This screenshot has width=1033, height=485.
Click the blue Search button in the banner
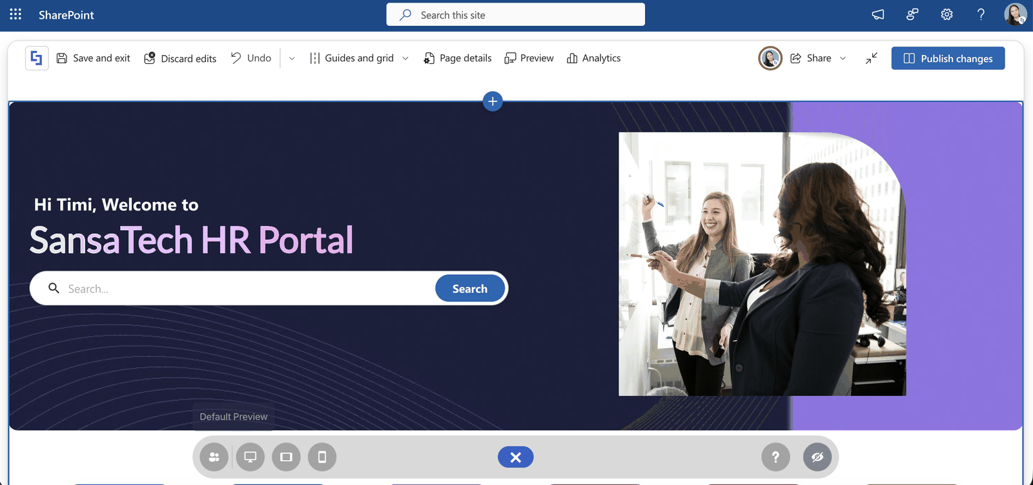[x=470, y=289]
